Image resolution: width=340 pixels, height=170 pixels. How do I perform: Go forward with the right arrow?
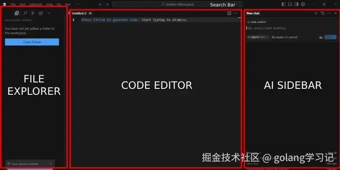click(107, 4)
